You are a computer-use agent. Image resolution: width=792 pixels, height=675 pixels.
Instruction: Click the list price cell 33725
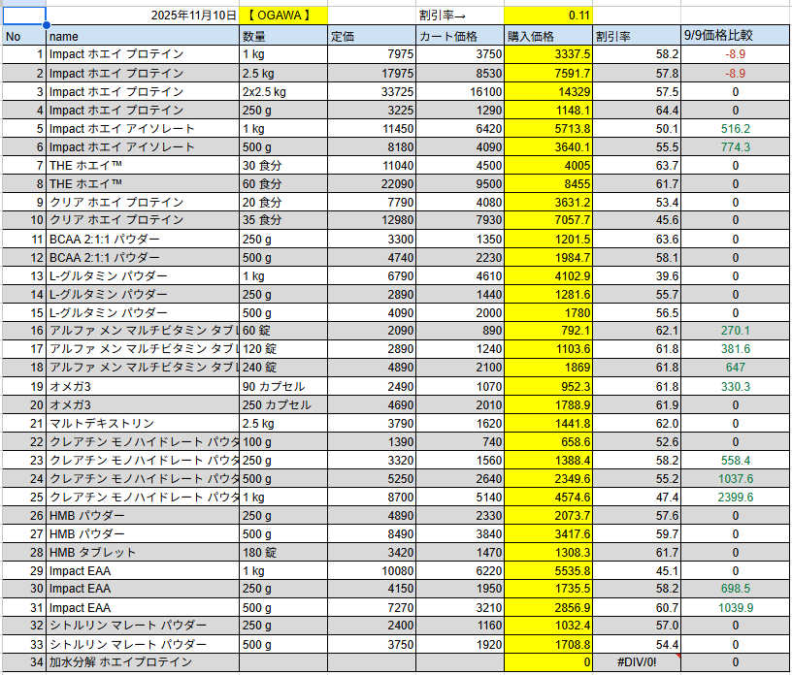[371, 91]
